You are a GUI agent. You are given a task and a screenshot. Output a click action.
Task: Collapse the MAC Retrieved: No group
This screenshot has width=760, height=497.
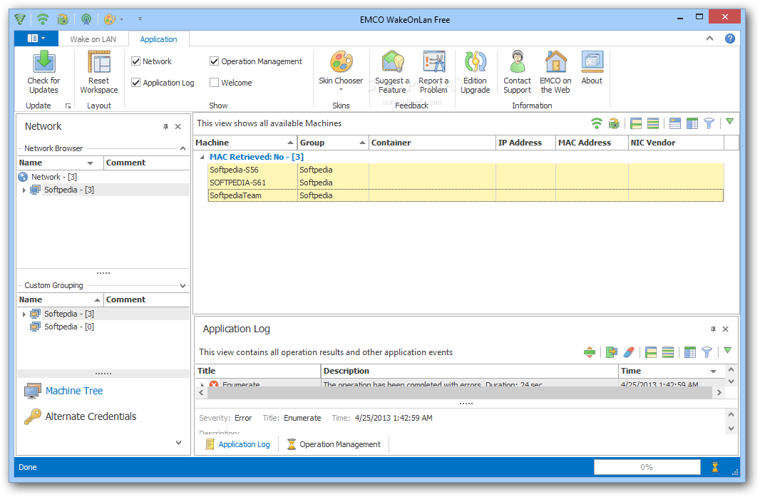point(202,157)
